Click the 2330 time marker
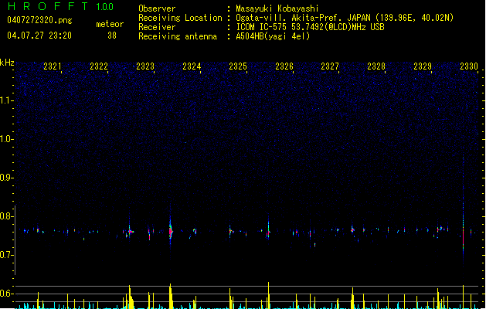The width and height of the screenshot is (486, 309). (x=469, y=66)
